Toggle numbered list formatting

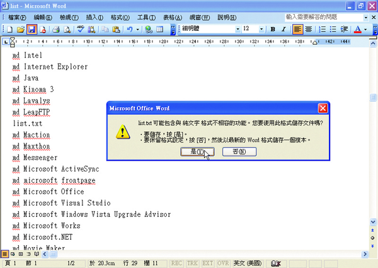click(322, 29)
